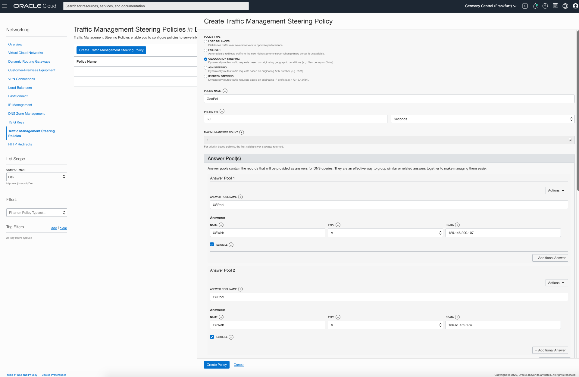Open Load Balancers in Networking menu
This screenshot has height=377, width=579.
click(20, 88)
